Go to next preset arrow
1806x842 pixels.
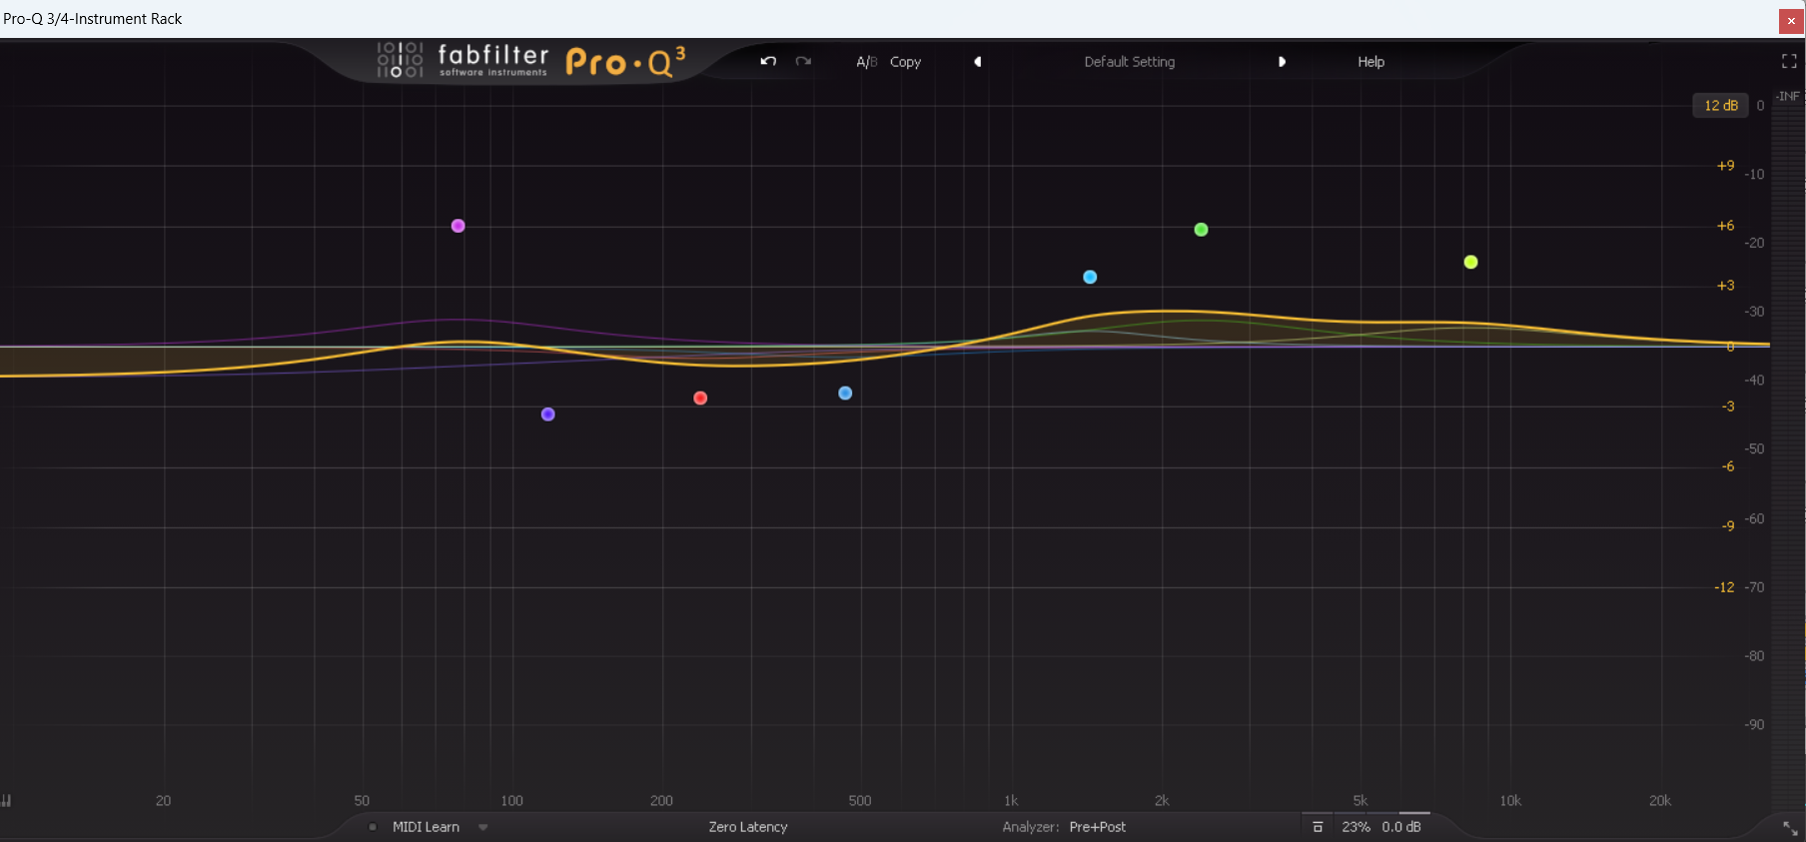point(1282,62)
